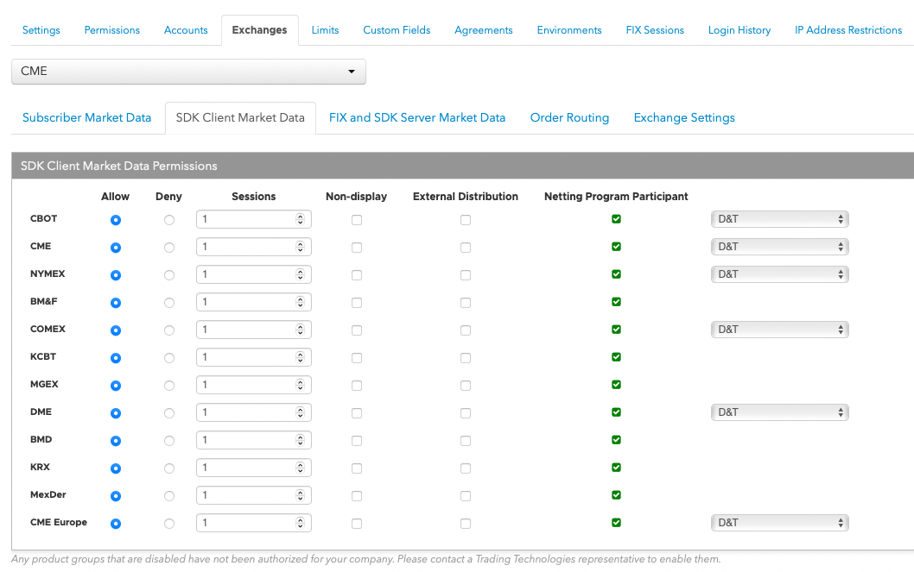
Task: Switch to the Environments tab
Action: (x=569, y=30)
